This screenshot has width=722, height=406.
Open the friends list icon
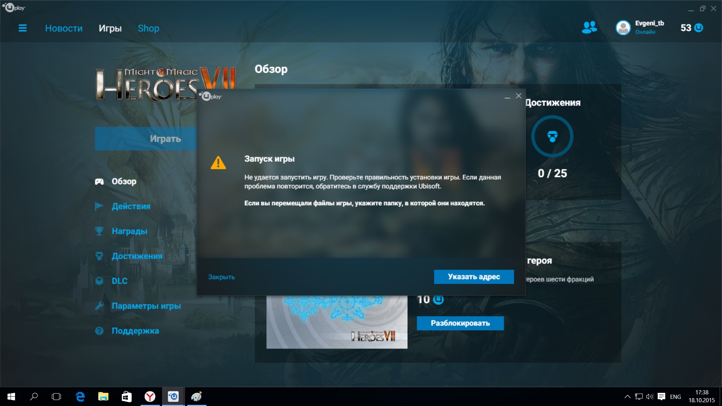pyautogui.click(x=589, y=27)
